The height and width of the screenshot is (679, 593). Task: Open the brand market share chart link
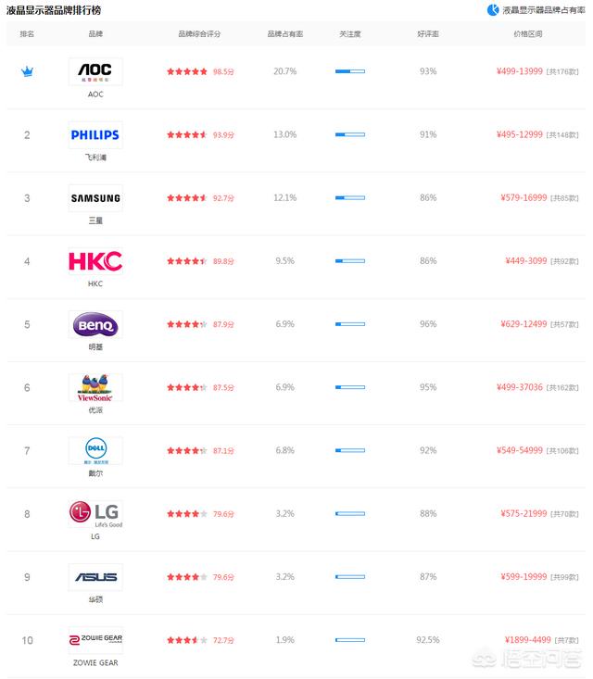[536, 10]
